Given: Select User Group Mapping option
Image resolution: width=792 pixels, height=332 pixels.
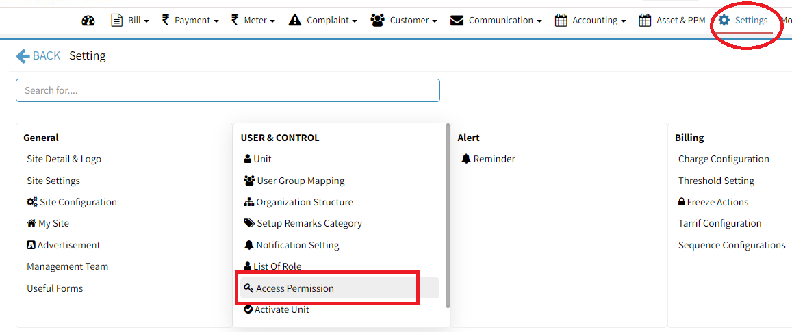Looking at the screenshot, I should 300,181.
